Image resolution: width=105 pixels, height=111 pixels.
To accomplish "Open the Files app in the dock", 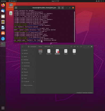I will coord(3,16).
